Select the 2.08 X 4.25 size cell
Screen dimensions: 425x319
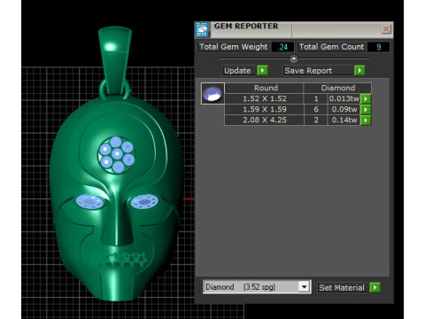(265, 121)
